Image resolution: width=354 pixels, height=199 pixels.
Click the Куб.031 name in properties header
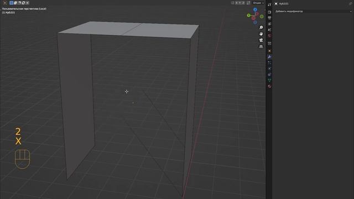click(x=284, y=4)
